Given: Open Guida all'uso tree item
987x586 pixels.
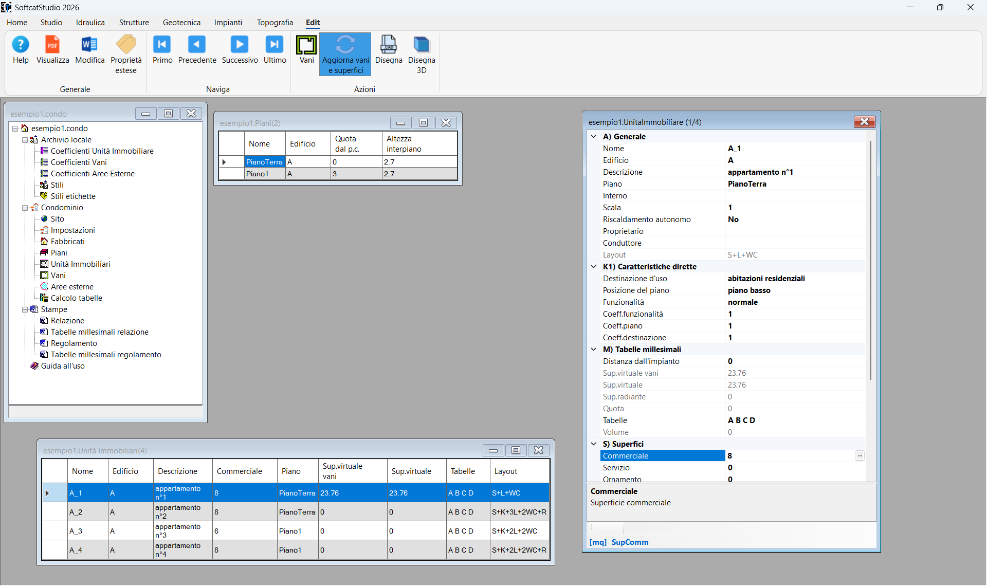Looking at the screenshot, I should coord(63,366).
